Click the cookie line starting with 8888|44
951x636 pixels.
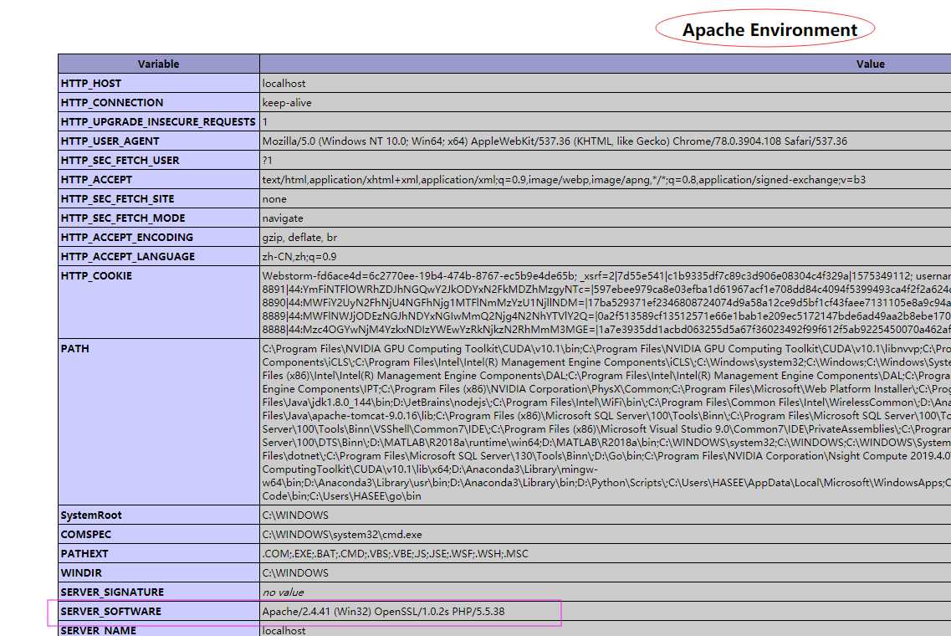606,329
